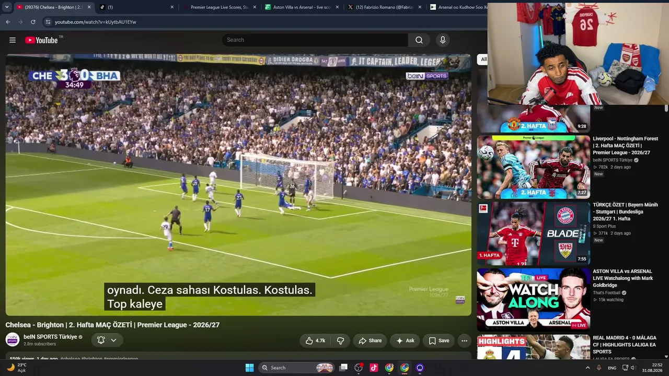The width and height of the screenshot is (669, 376).
Task: Switch to the Fabrizio Romano X tab
Action: [x=385, y=7]
